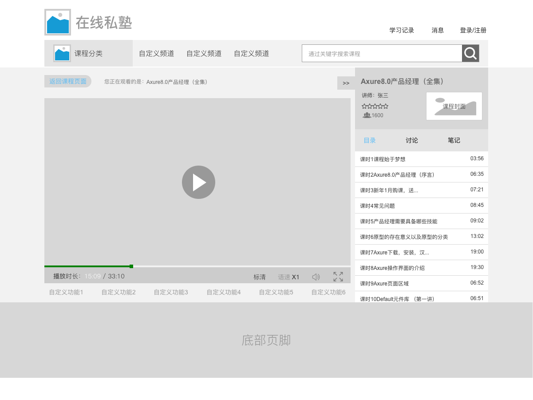Click 自定义功能4

tap(224, 292)
